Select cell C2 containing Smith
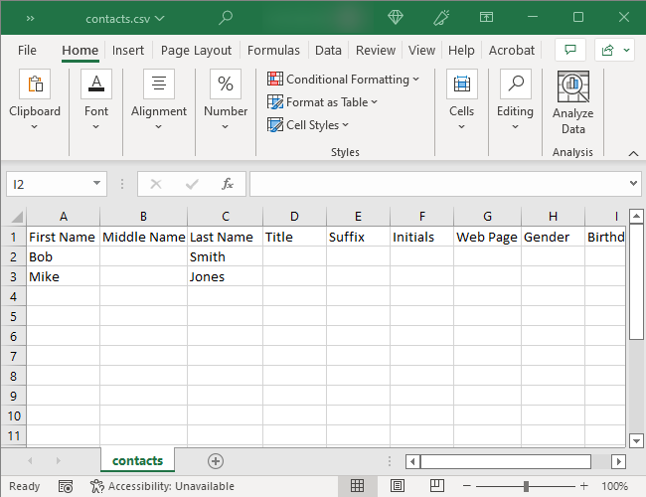 coord(225,256)
